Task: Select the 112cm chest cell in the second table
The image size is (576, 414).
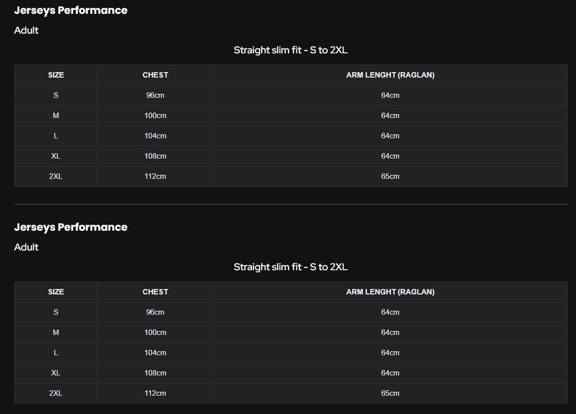Action: [155, 393]
